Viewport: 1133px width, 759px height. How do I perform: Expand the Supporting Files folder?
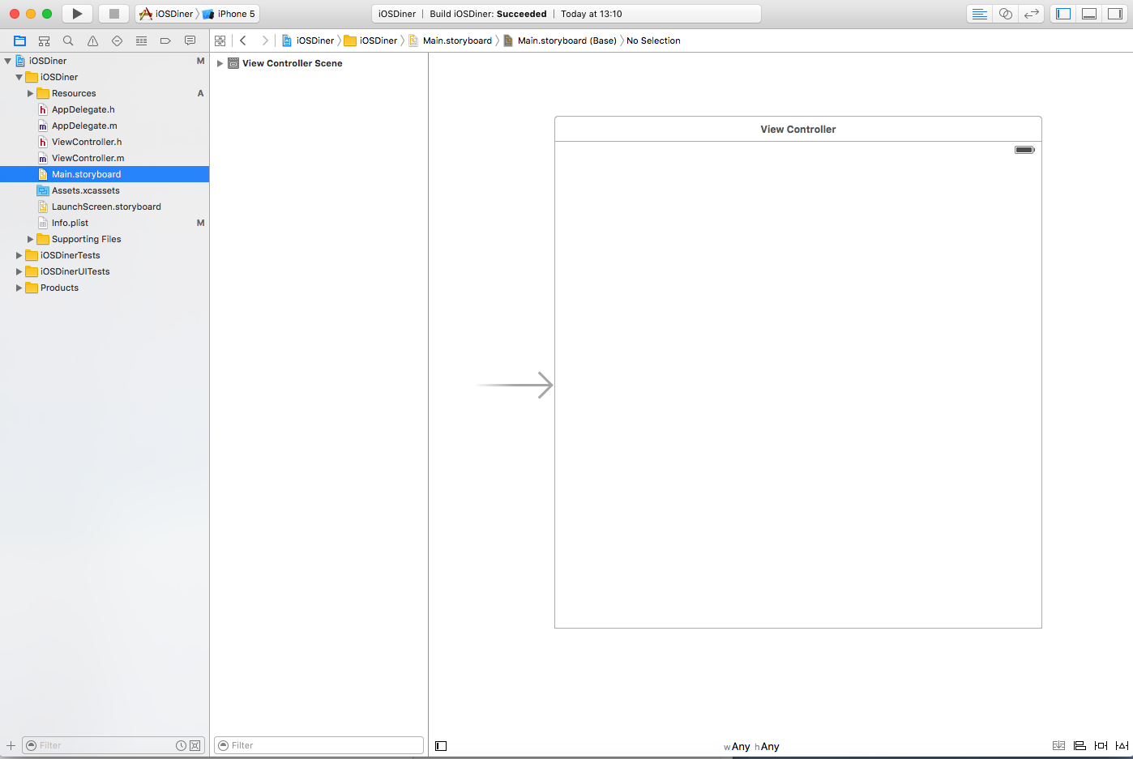tap(30, 239)
